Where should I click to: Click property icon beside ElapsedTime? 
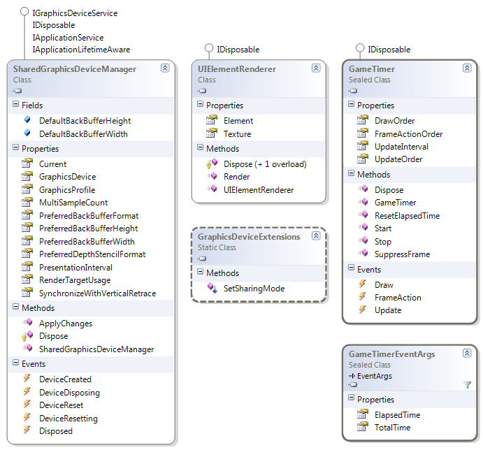pyautogui.click(x=363, y=414)
